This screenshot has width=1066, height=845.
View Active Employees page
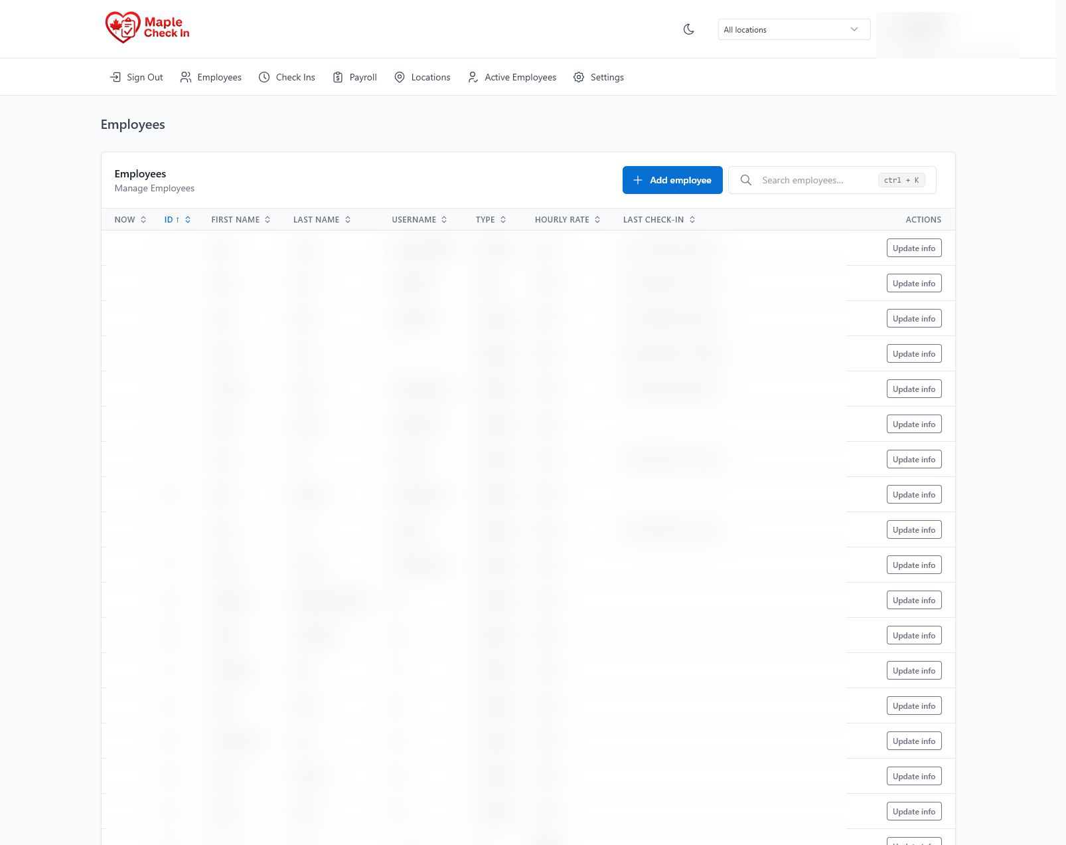pyautogui.click(x=512, y=77)
